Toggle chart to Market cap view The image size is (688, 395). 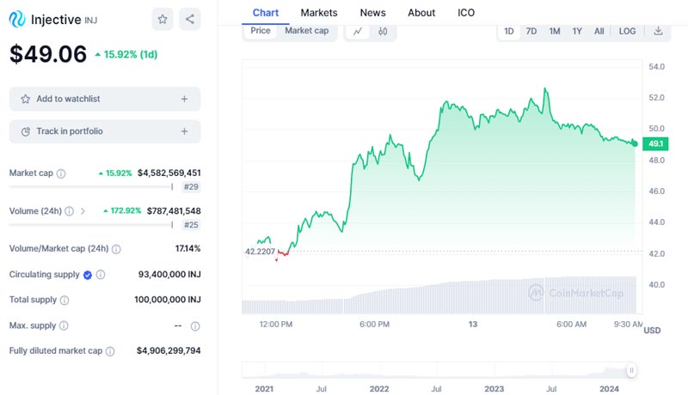tap(307, 31)
